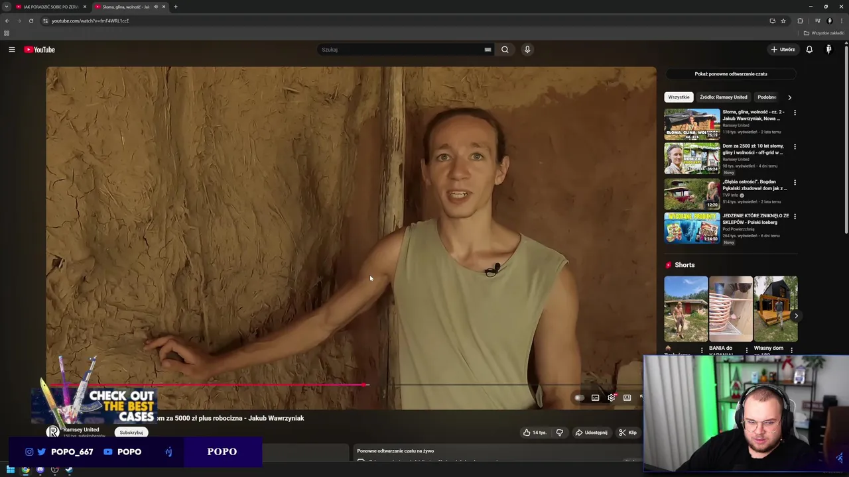Select the Wszystkie filter chip
Image resolution: width=849 pixels, height=477 pixels.
coord(679,97)
